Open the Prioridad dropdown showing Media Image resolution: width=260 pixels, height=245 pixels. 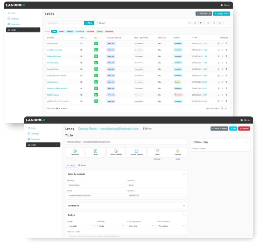111,226
